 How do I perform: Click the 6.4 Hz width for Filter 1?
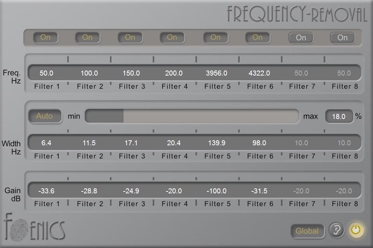(x=47, y=143)
